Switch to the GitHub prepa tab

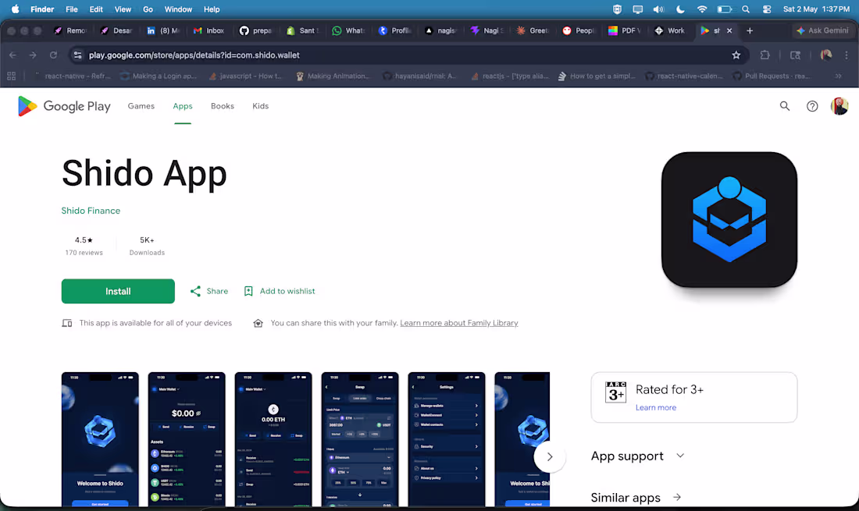(x=255, y=30)
